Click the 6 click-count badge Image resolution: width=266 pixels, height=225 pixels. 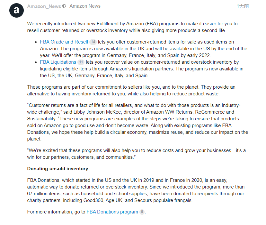(142, 212)
